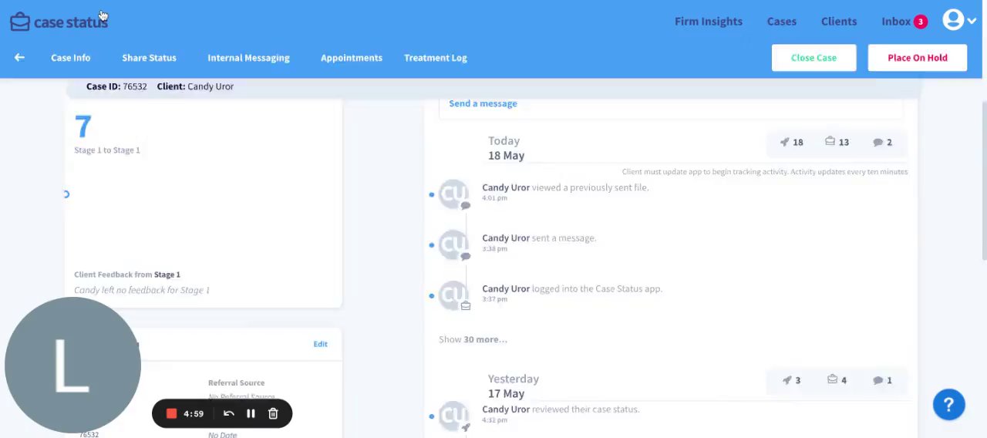Image resolution: width=987 pixels, height=438 pixels.
Task: Open the user profile avatar menu
Action: click(x=958, y=21)
